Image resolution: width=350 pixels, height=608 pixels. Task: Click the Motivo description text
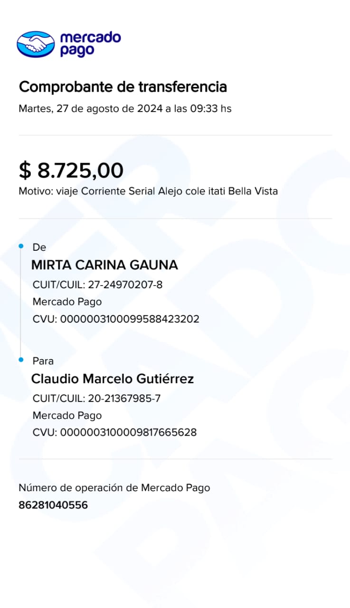pos(148,191)
